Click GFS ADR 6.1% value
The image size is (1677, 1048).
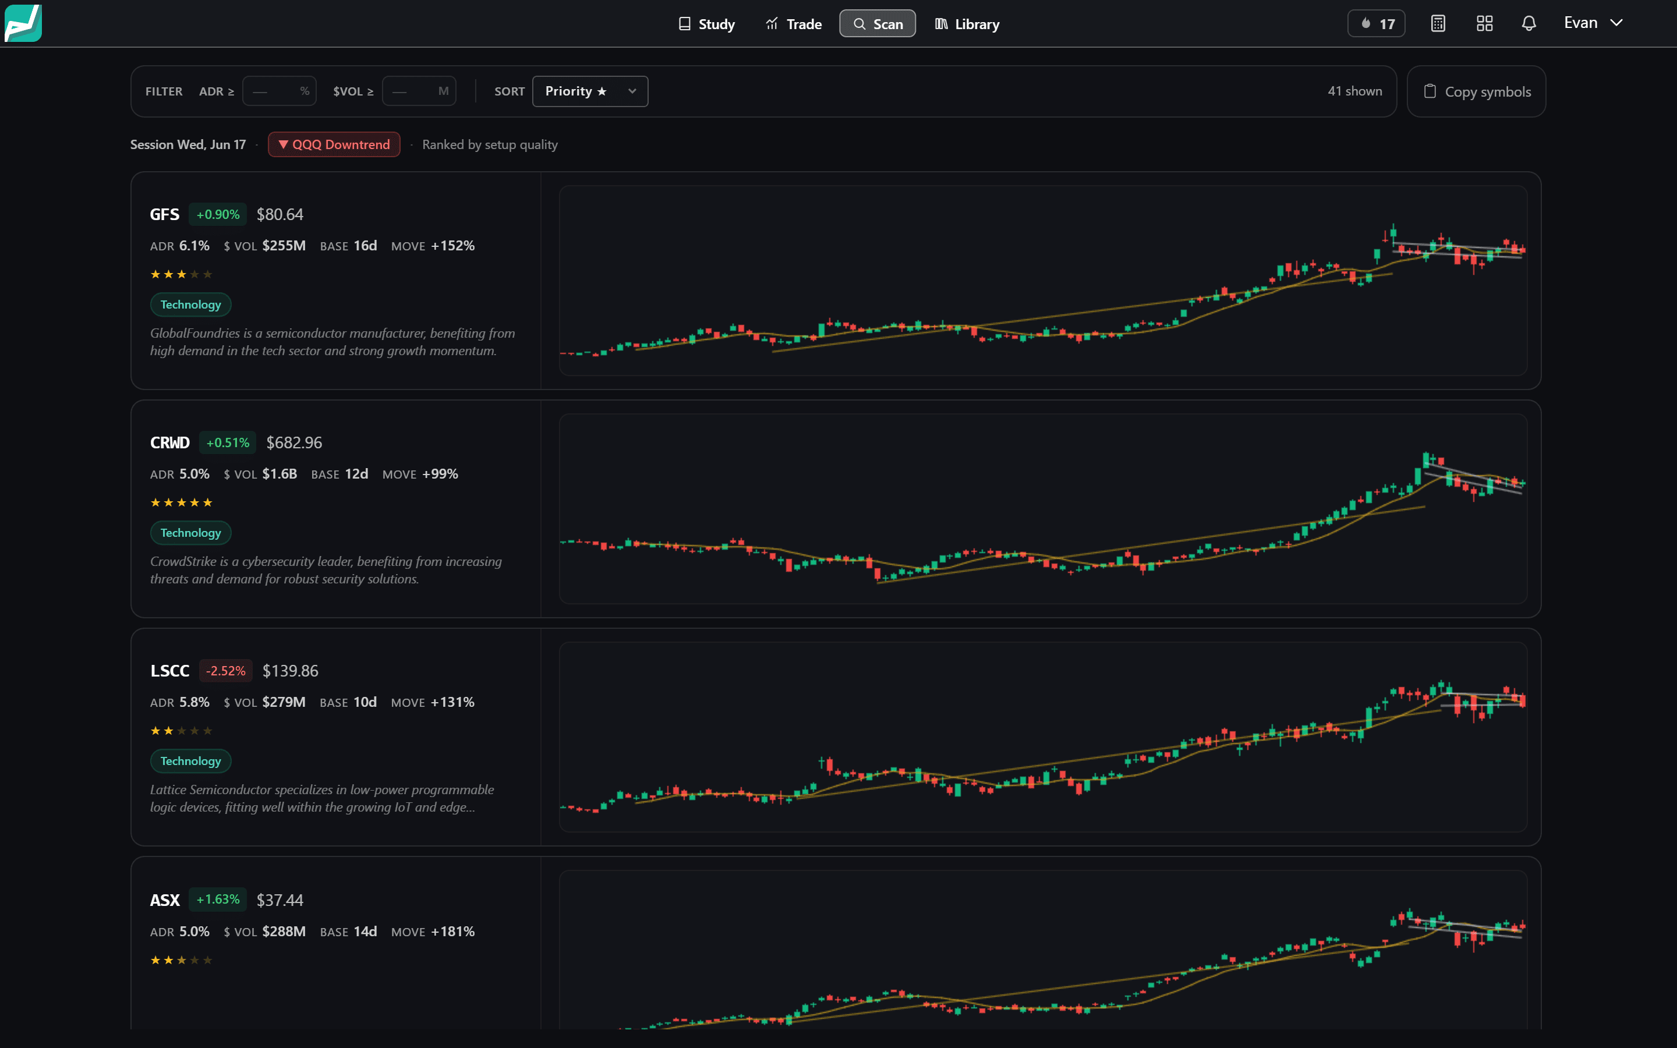point(194,245)
